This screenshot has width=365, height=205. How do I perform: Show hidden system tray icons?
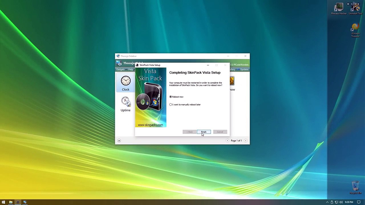coord(327,202)
